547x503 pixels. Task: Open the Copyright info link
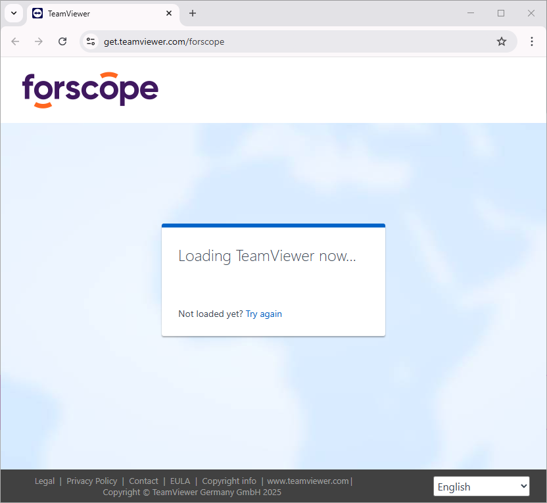pyautogui.click(x=229, y=481)
